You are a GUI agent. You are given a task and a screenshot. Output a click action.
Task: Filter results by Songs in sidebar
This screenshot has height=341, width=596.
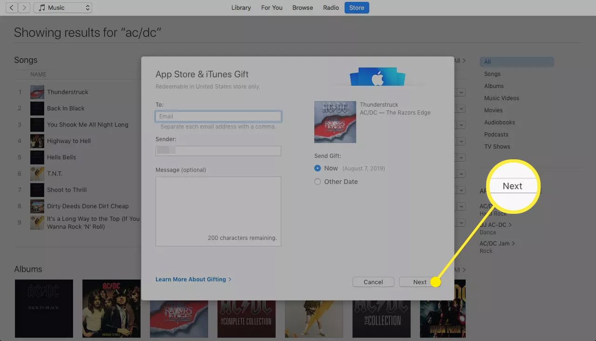pyautogui.click(x=492, y=74)
